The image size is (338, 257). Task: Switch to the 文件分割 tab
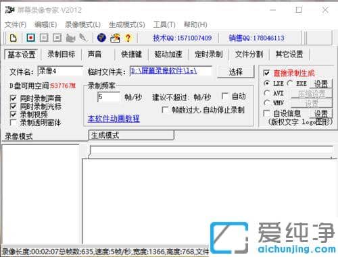249,54
